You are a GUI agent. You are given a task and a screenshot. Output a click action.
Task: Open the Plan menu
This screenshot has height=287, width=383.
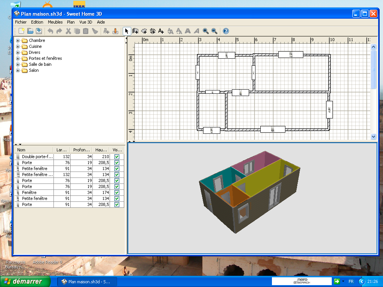(71, 22)
